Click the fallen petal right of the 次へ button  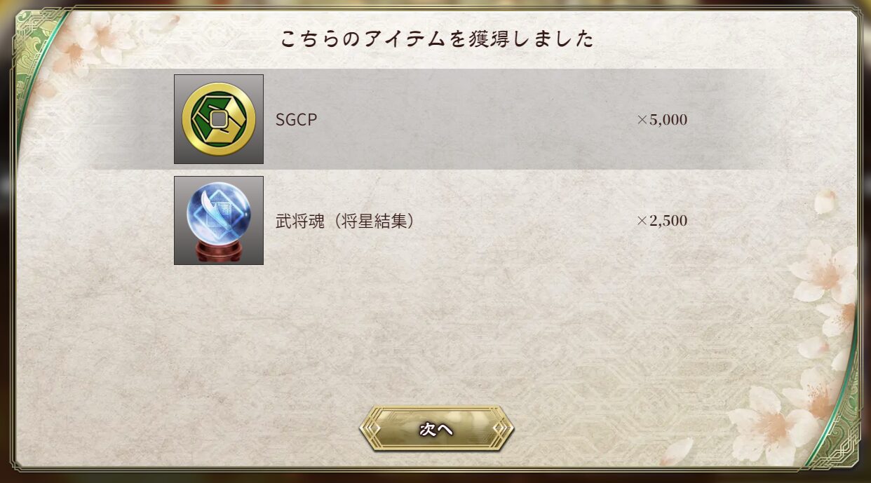[x=678, y=451]
